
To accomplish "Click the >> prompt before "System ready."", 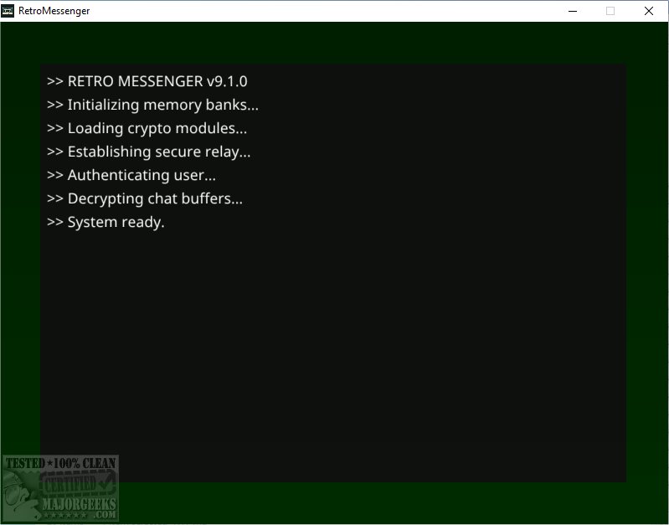I will (x=55, y=222).
